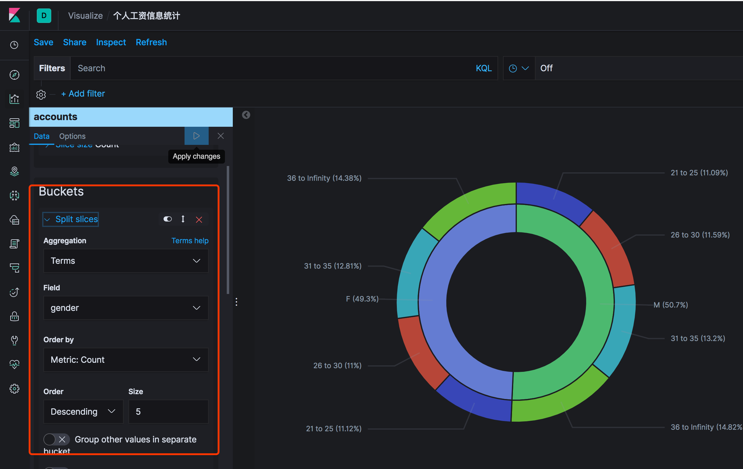Click the Size input field
743x469 pixels.
click(167, 412)
